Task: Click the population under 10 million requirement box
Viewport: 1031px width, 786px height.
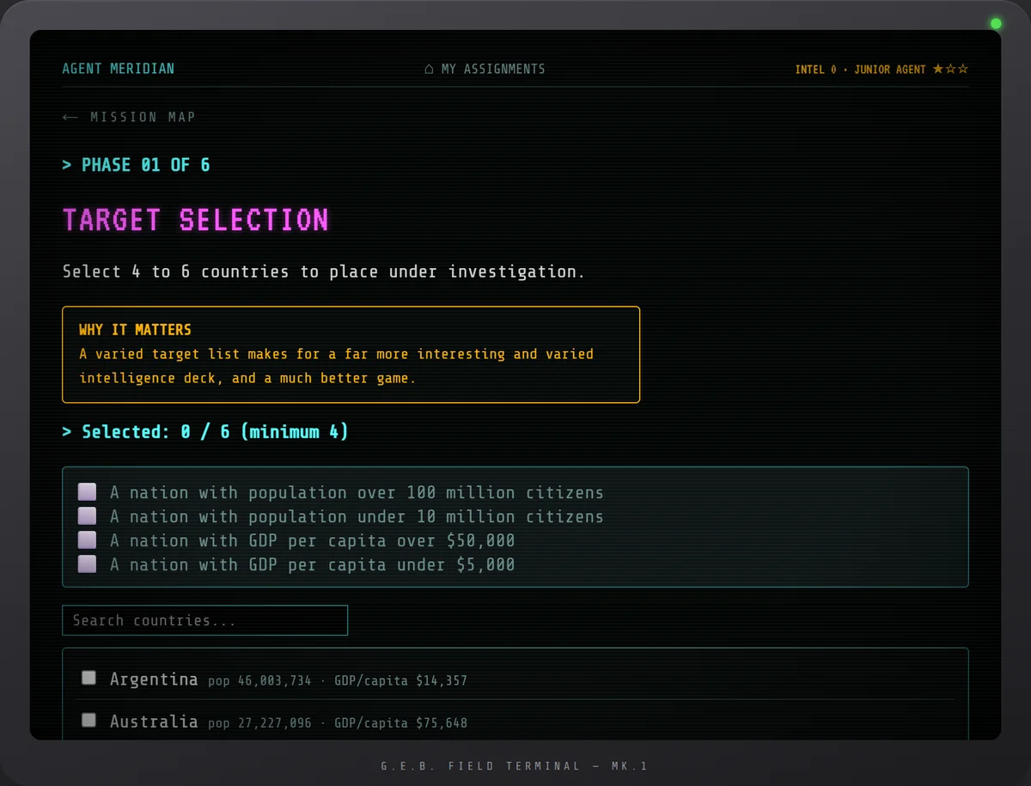Action: pos(87,516)
